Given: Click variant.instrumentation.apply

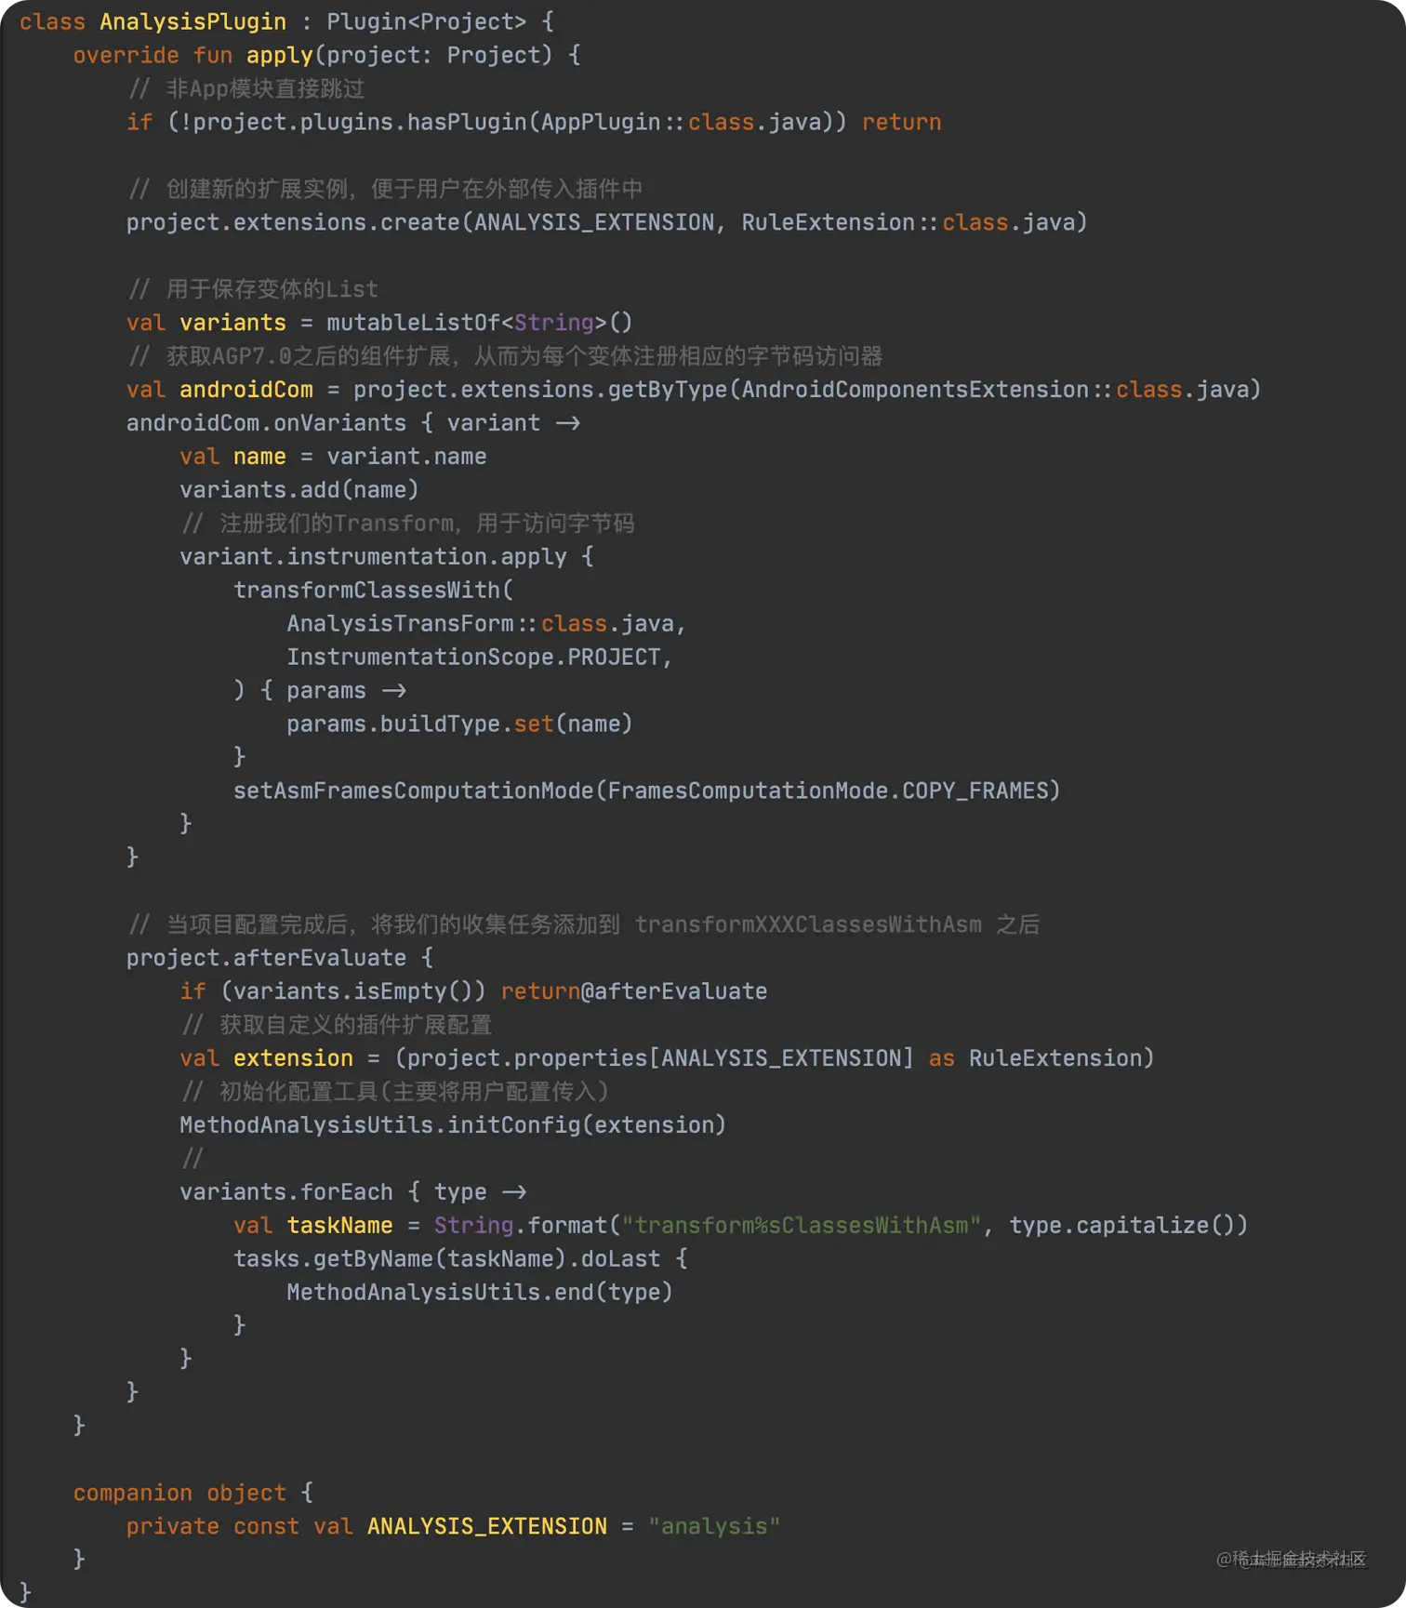Looking at the screenshot, I should coord(373,557).
